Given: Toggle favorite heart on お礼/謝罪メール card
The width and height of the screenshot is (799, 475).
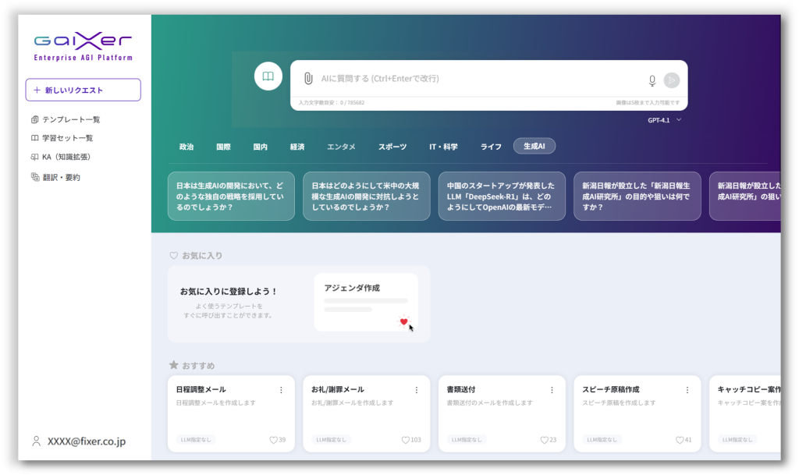Looking at the screenshot, I should pyautogui.click(x=406, y=440).
